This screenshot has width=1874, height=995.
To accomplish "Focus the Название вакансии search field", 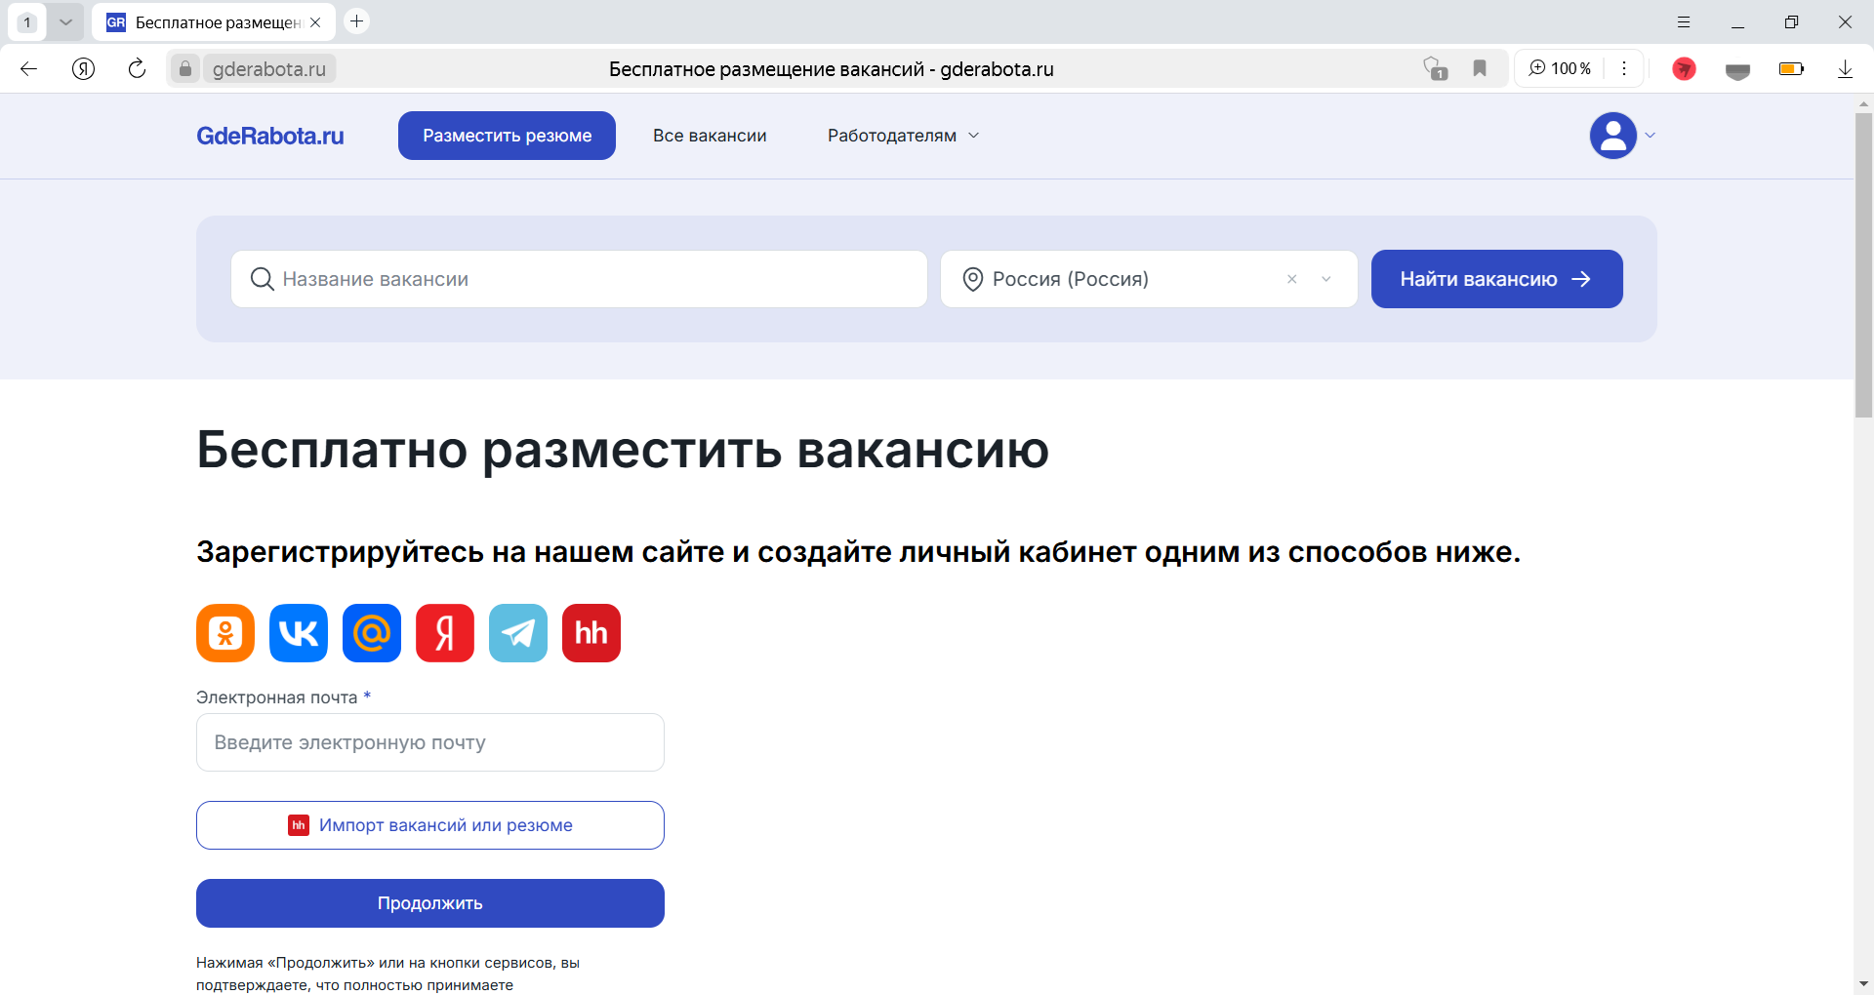I will click(579, 279).
